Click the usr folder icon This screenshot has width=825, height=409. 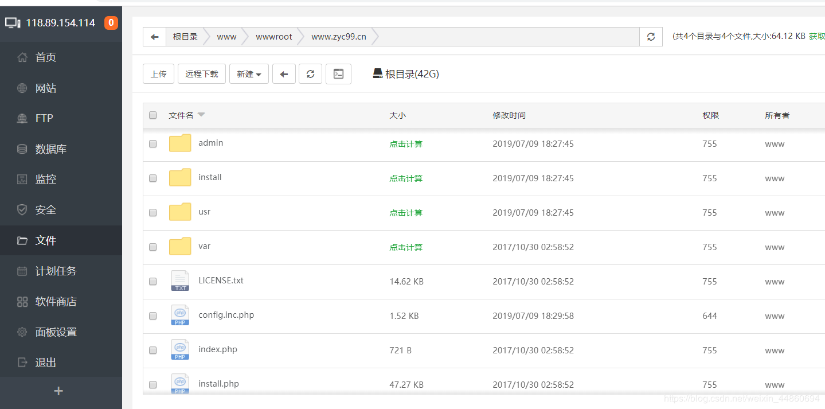(x=180, y=212)
